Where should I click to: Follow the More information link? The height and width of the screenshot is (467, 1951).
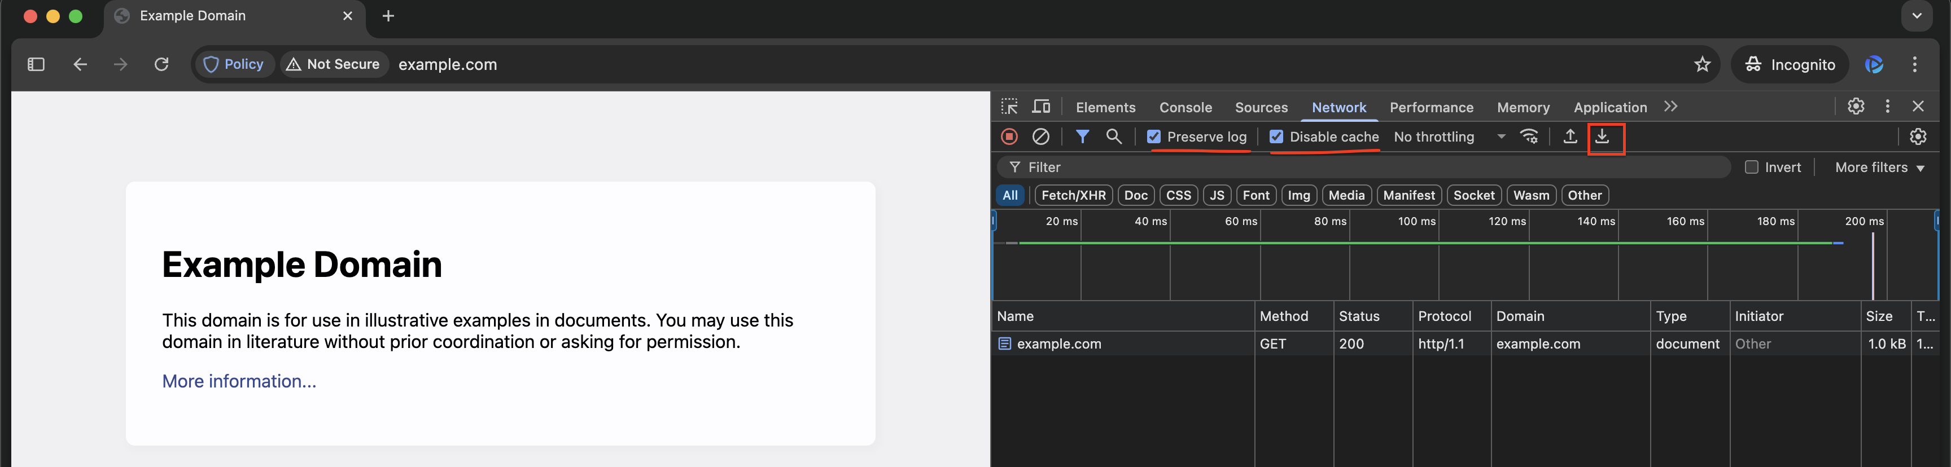tap(239, 381)
